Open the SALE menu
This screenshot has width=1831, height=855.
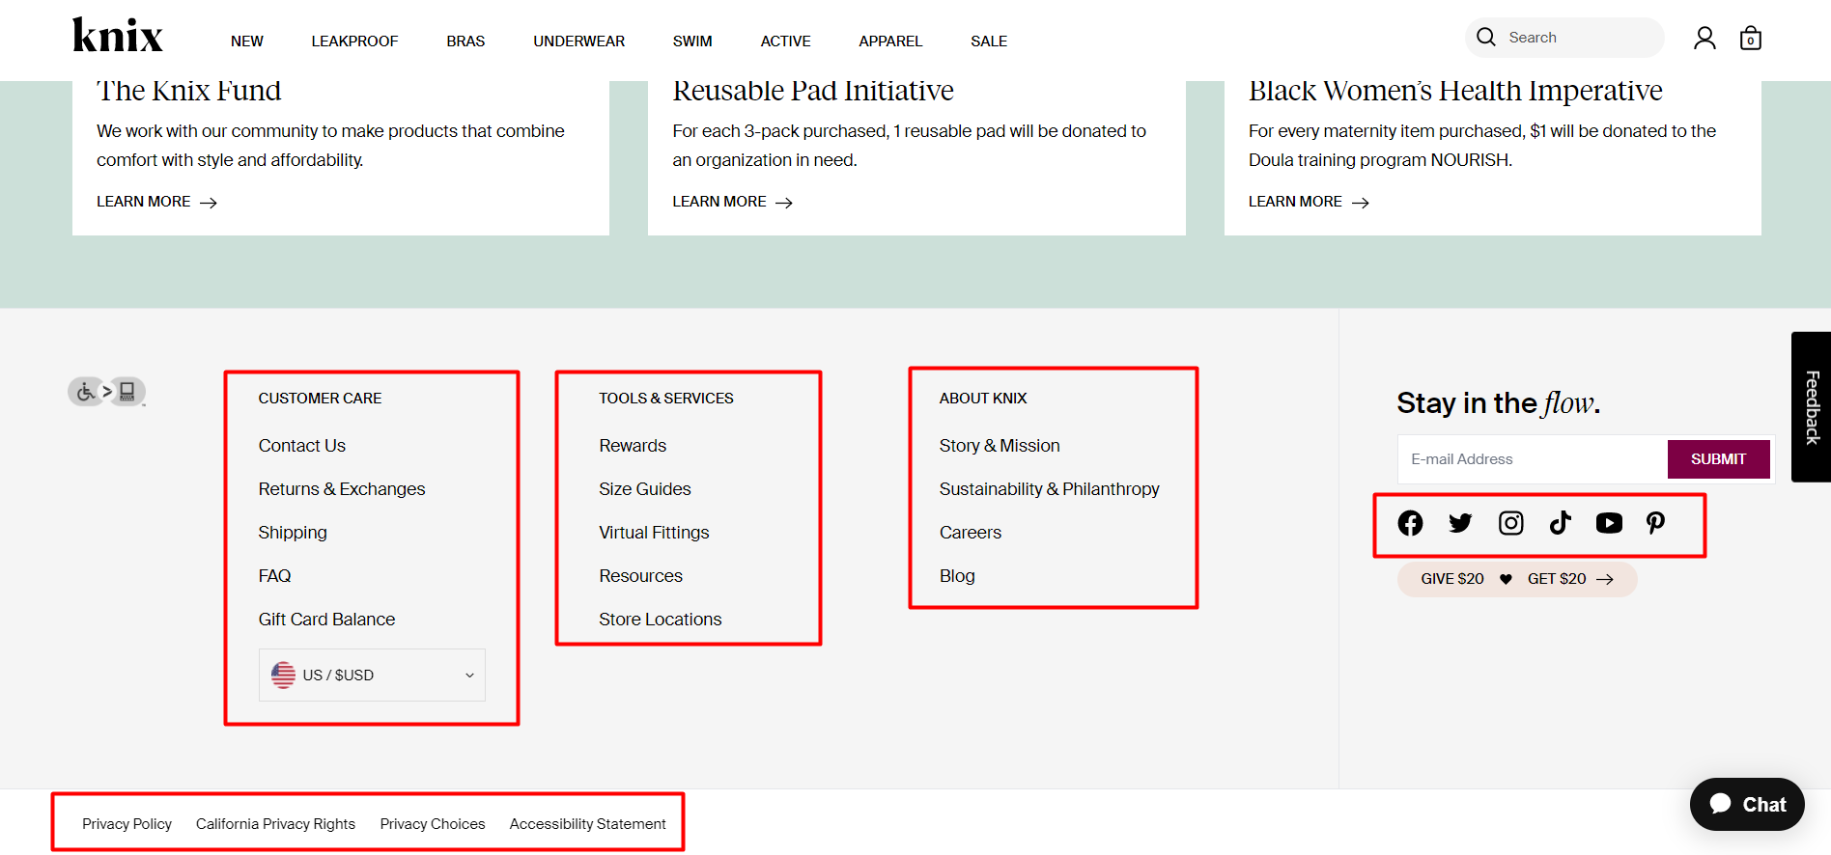pyautogui.click(x=989, y=41)
